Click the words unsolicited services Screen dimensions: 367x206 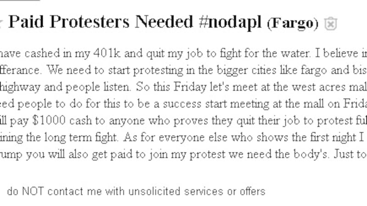(176, 191)
